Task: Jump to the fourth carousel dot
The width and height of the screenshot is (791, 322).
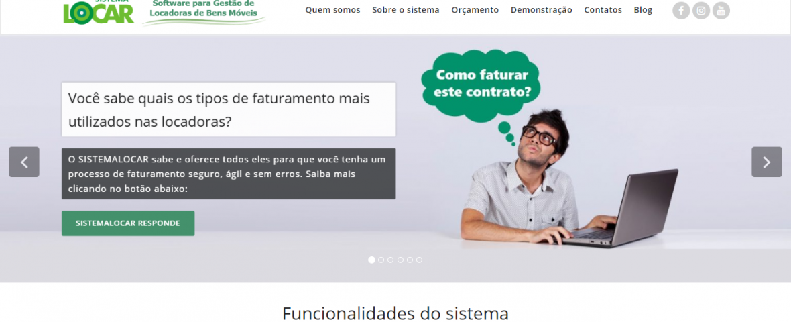Action: 400,260
